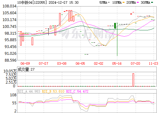Click the 30PMA green legend marker
Image resolution: width=161 pixels, height=113 pixels.
click(x=152, y=2)
